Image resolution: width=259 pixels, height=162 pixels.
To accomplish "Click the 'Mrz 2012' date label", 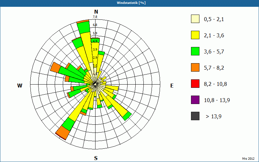I will pos(248,159).
